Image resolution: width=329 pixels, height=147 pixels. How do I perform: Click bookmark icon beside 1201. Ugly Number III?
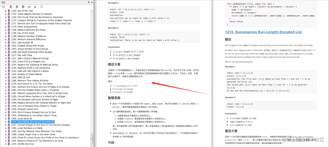(9, 43)
